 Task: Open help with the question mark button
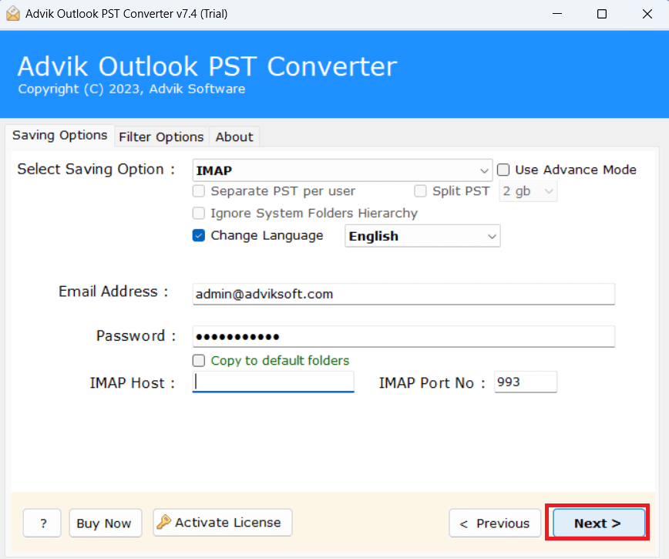(x=42, y=523)
